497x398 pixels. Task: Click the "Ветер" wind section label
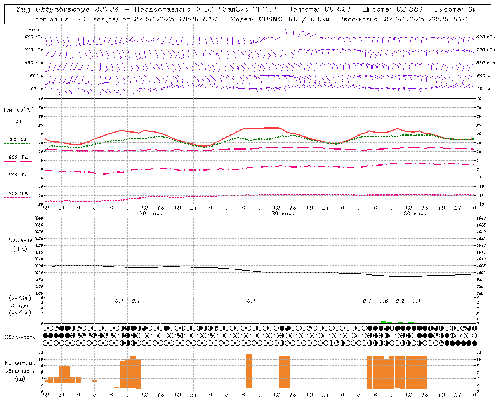click(36, 30)
